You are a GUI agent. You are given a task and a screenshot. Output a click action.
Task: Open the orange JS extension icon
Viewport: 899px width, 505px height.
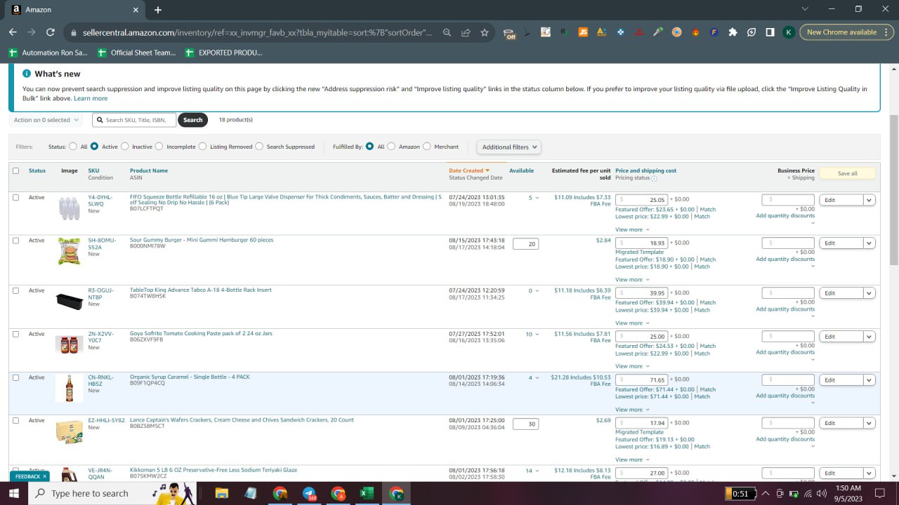583,32
